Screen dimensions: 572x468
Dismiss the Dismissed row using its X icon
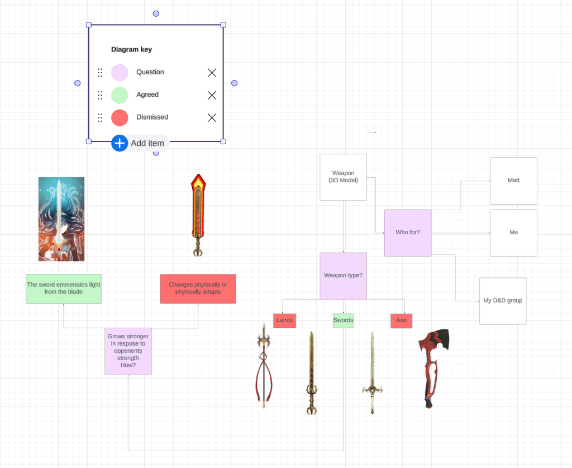212,117
